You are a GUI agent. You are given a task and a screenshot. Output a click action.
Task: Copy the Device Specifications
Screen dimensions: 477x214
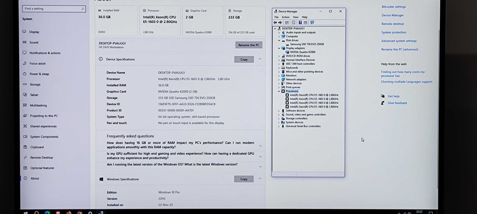tap(244, 59)
